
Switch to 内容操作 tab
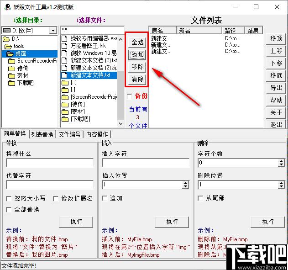[x=97, y=134]
